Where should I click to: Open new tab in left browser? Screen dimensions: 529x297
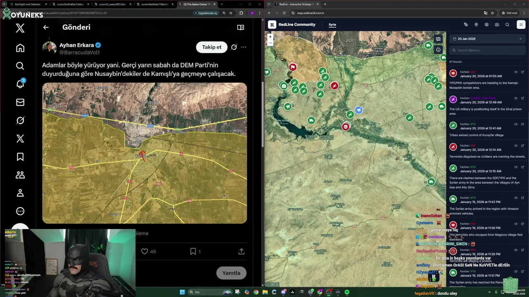pyautogui.click(x=222, y=4)
